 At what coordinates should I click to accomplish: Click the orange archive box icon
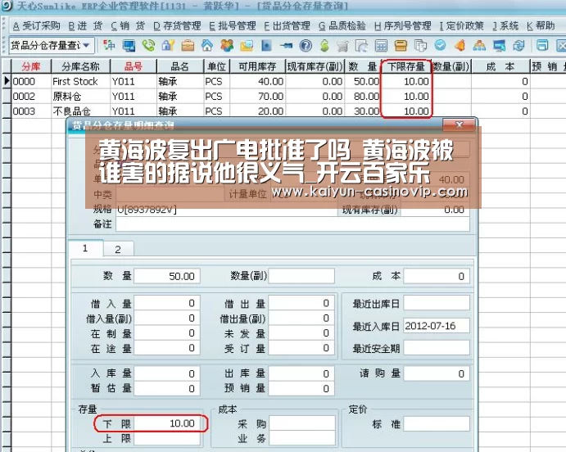click(x=401, y=46)
